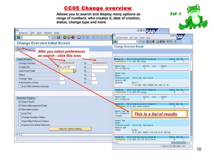
Task: Click the Execute clock icon under Initial Screen title
Action: coord(18,49)
